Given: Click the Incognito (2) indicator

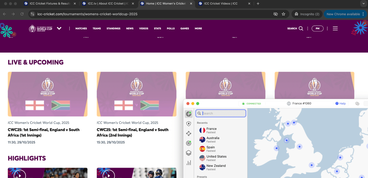Looking at the screenshot, I should click(x=307, y=14).
